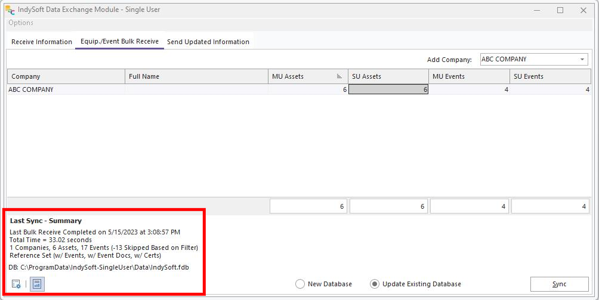Open the Options menu
This screenshot has height=300, width=599.
pos(21,23)
